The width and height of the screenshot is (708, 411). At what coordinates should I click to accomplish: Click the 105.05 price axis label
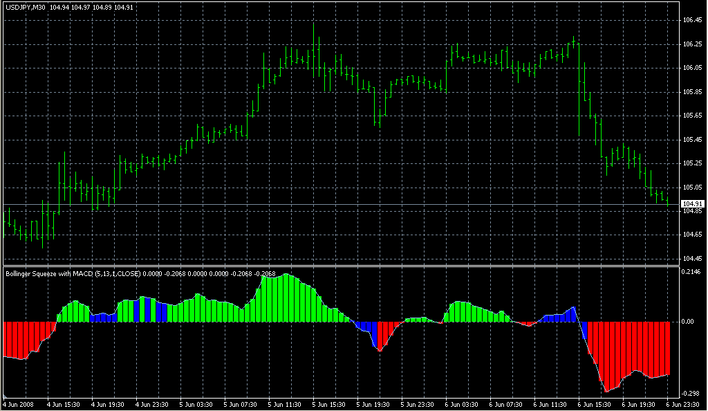pyautogui.click(x=691, y=187)
